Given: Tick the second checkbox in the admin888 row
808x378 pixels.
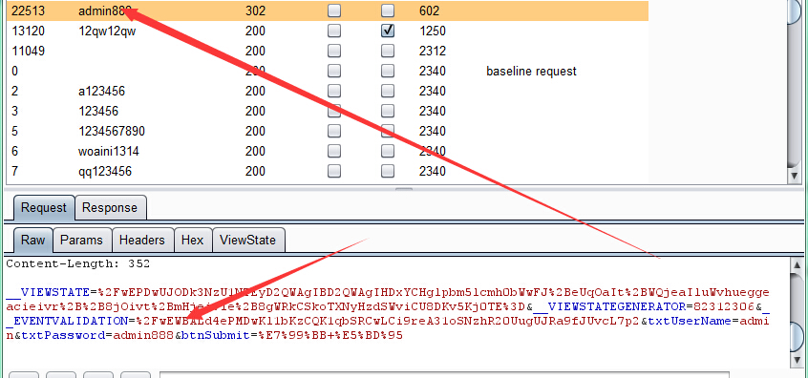Looking at the screenshot, I should 388,10.
